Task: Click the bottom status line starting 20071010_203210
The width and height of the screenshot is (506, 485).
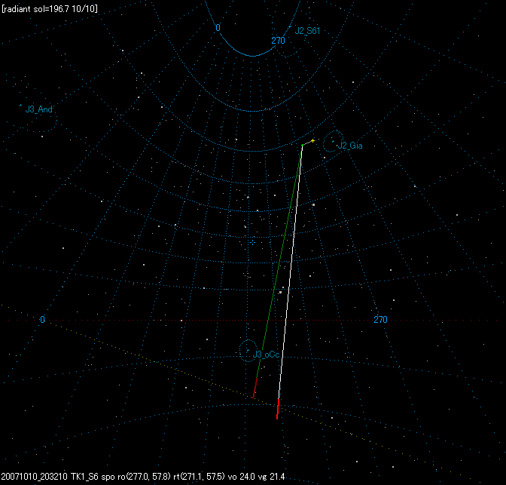Action: click(x=142, y=476)
